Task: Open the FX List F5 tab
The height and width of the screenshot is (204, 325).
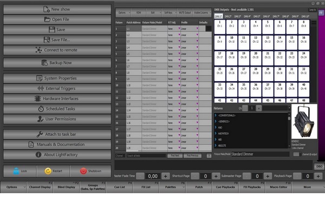Action: (x=146, y=187)
